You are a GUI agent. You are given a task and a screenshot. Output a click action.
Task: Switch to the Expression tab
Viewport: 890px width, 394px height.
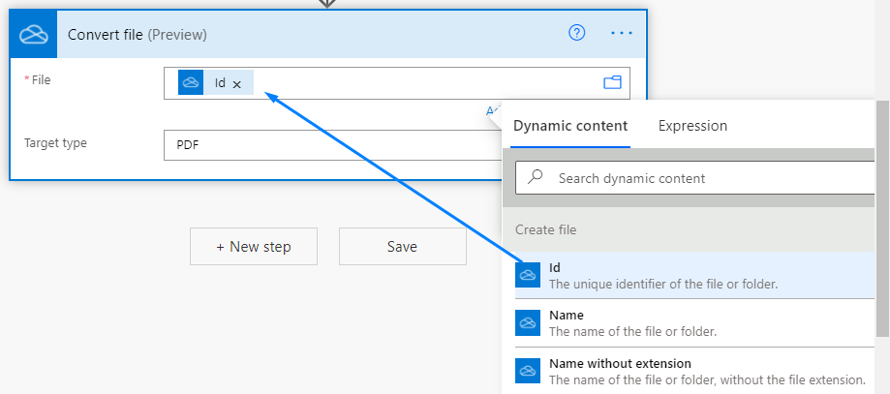pyautogui.click(x=692, y=126)
